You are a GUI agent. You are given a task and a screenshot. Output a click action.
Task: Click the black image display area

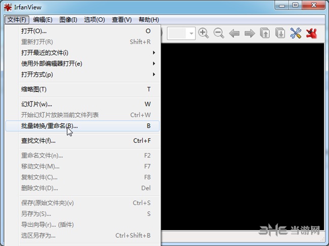point(242,136)
